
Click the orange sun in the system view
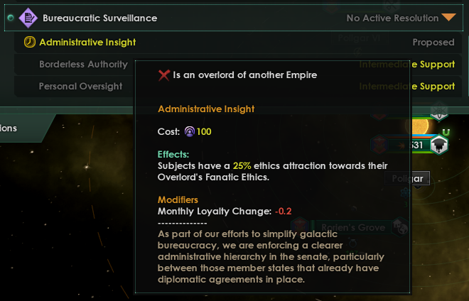pyautogui.click(x=421, y=126)
